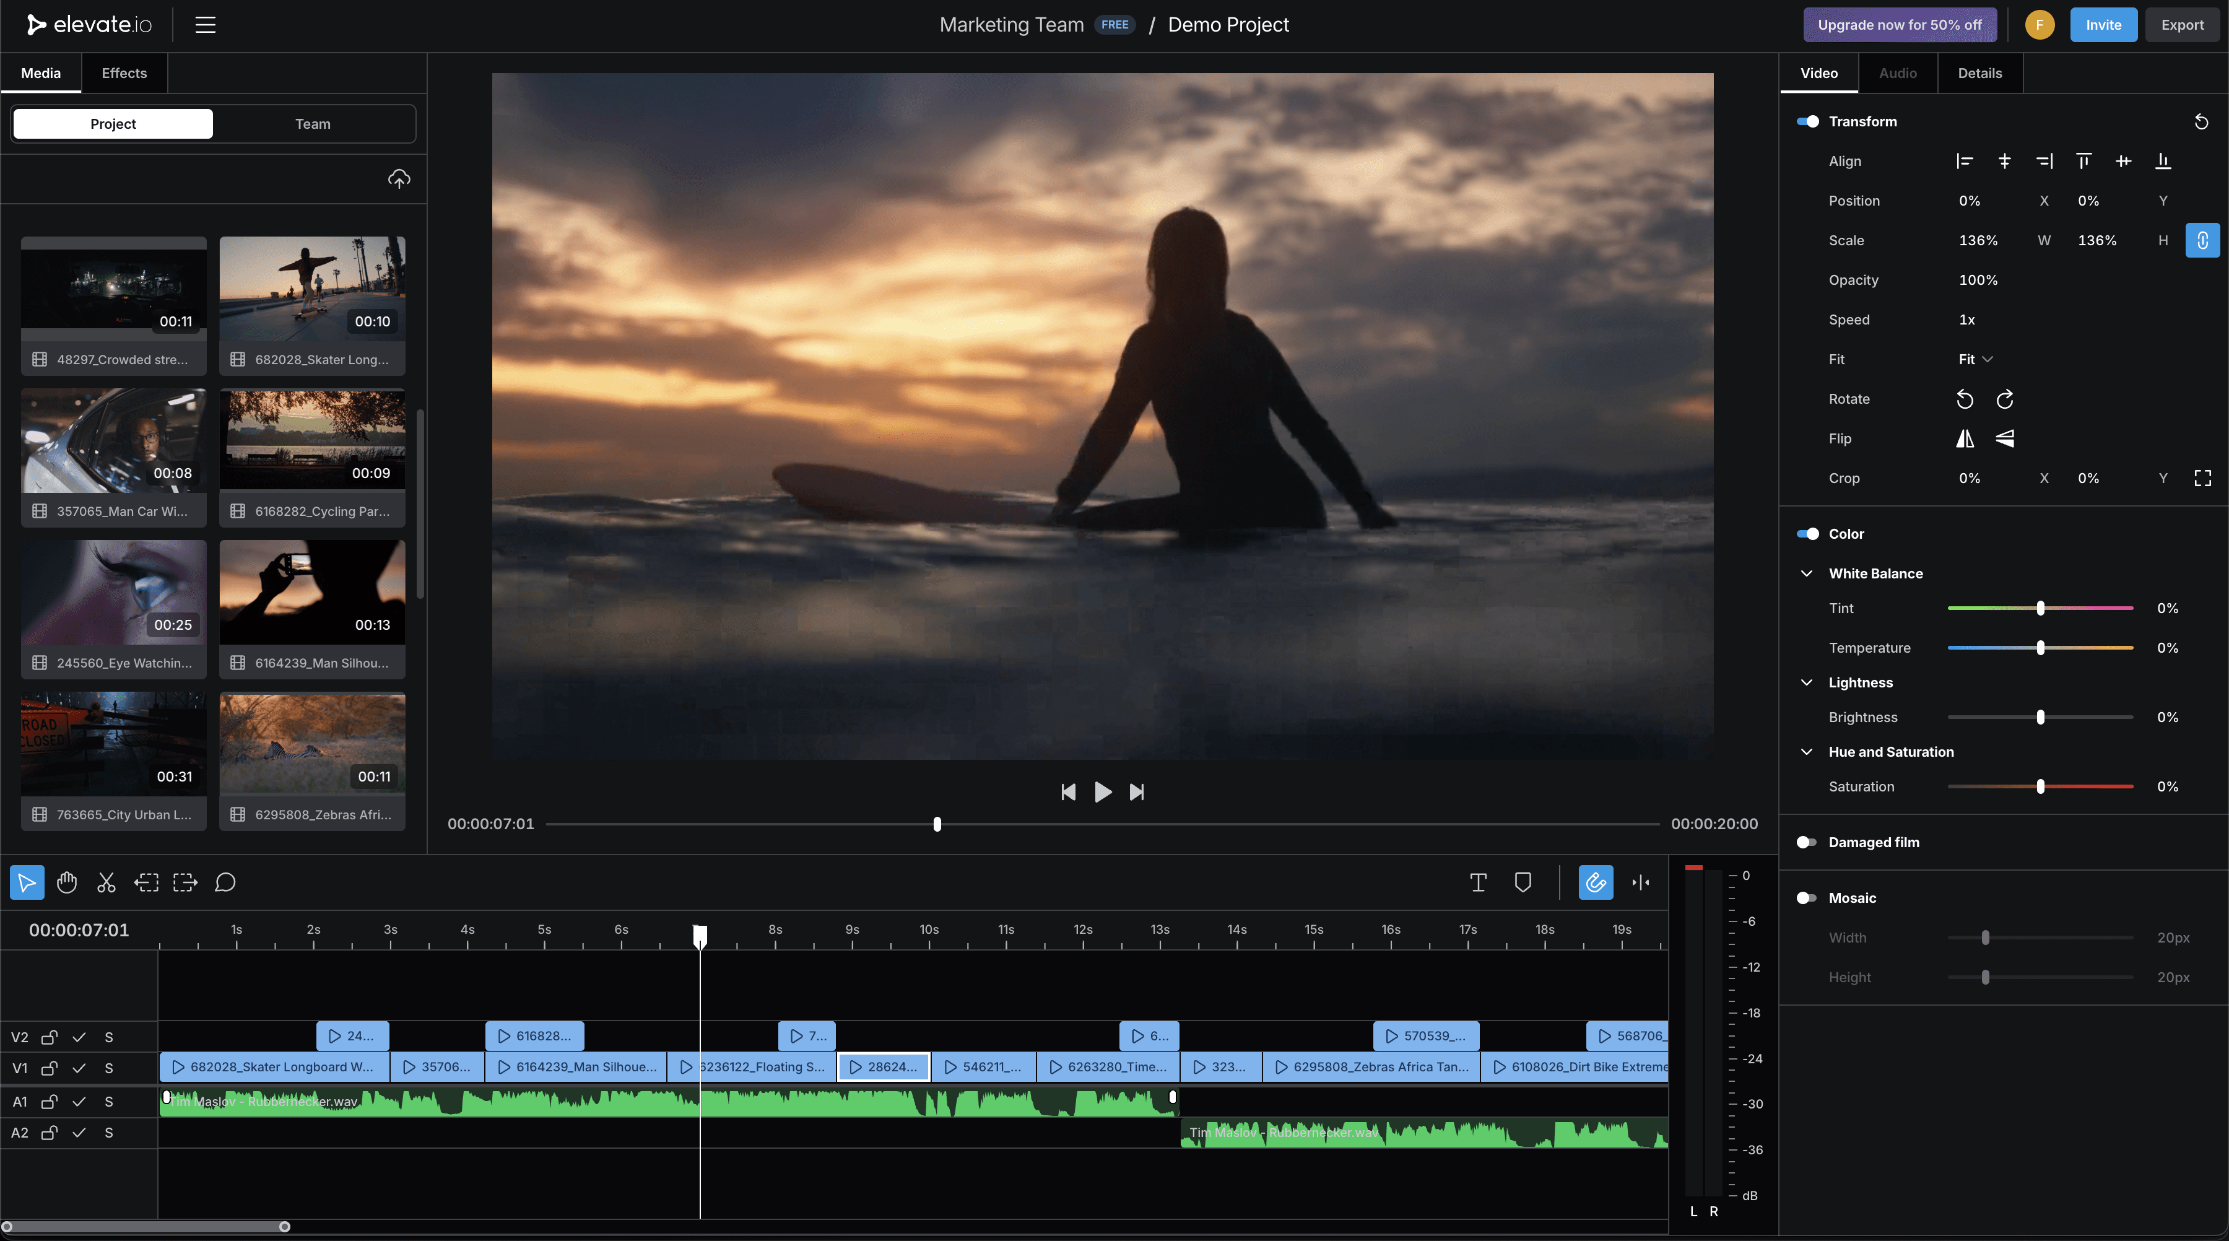Open the Video properties tab
Viewport: 2229px width, 1241px height.
coord(1819,74)
